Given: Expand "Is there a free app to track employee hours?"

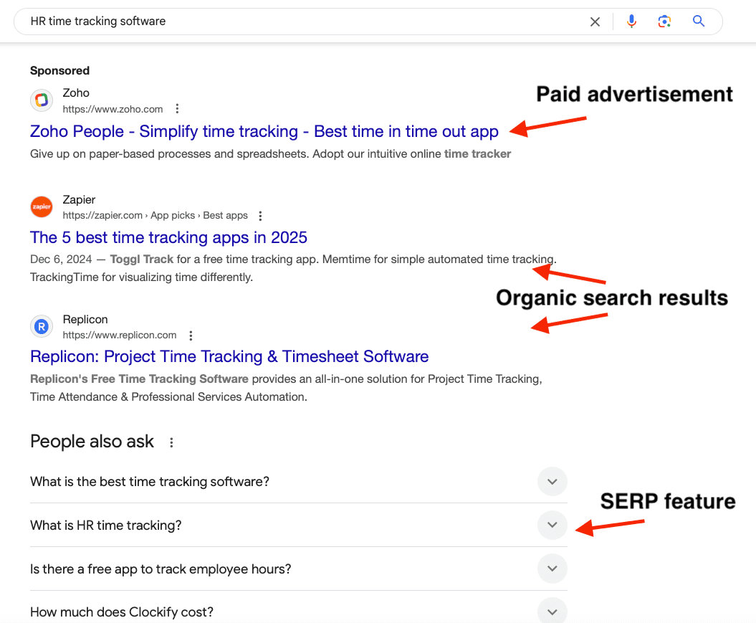Looking at the screenshot, I should (552, 569).
